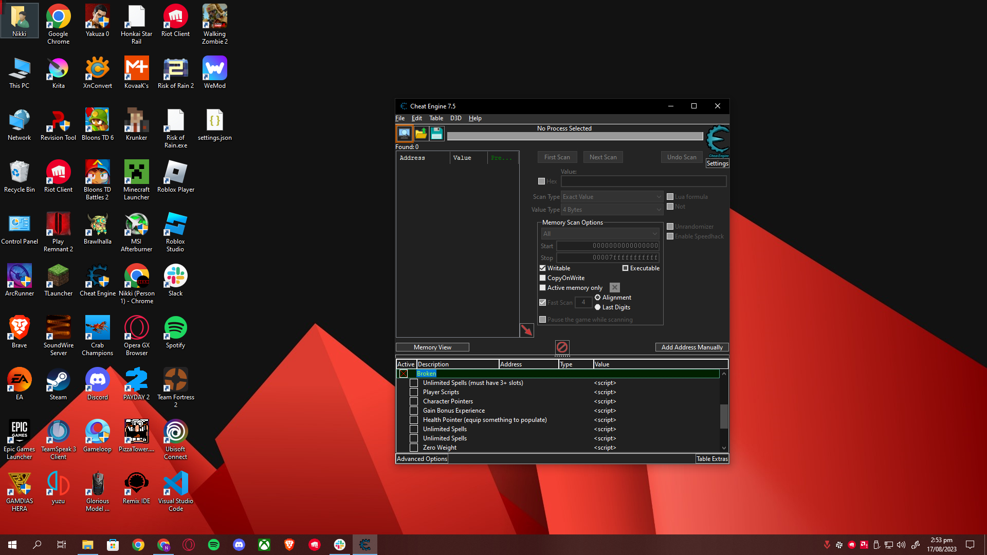Click the First Scan button
Viewport: 987px width, 555px height.
[557, 157]
